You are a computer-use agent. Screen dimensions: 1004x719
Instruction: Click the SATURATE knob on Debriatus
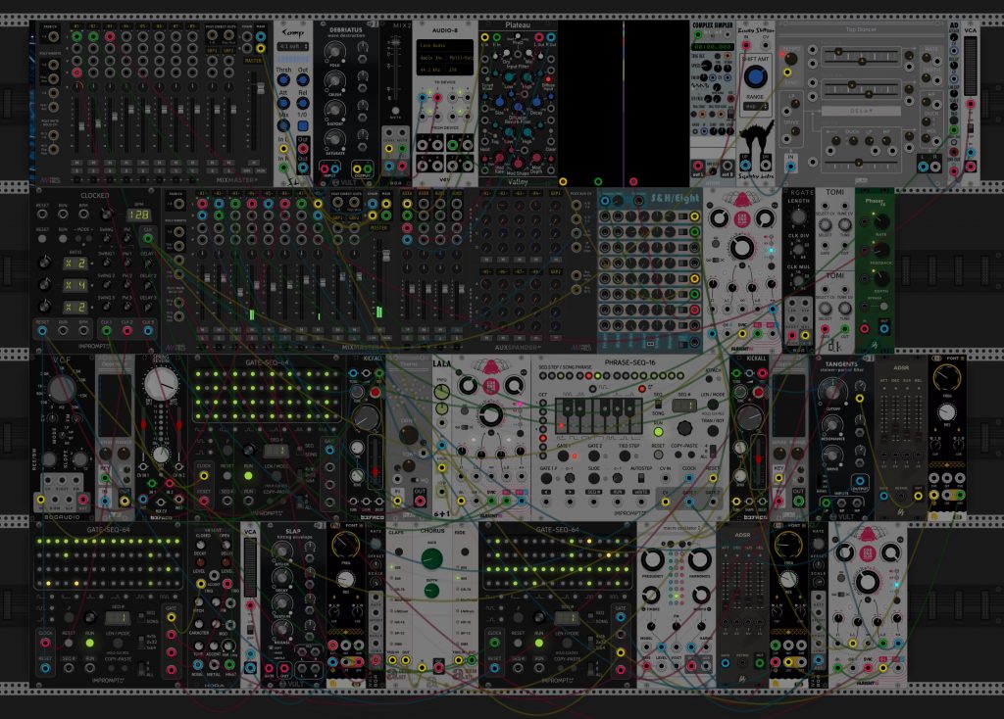click(x=333, y=138)
